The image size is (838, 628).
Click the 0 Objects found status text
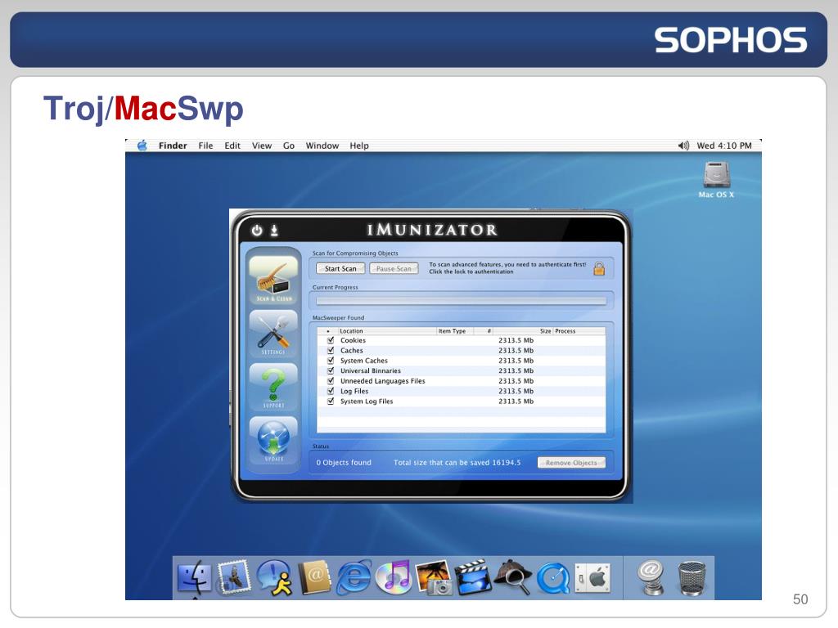click(x=344, y=463)
